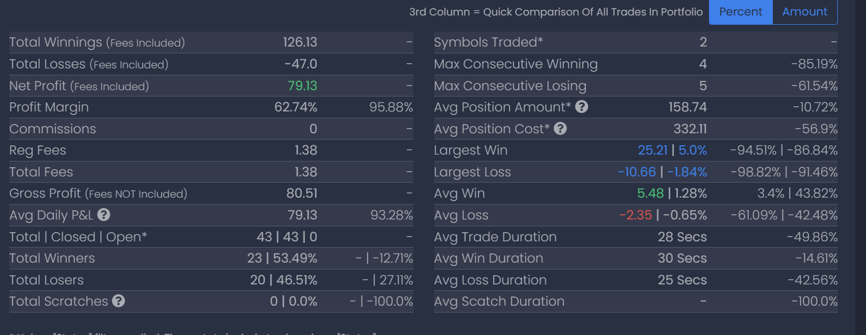Click the Avg Trade Duration value
The image size is (866, 335).
tap(682, 237)
